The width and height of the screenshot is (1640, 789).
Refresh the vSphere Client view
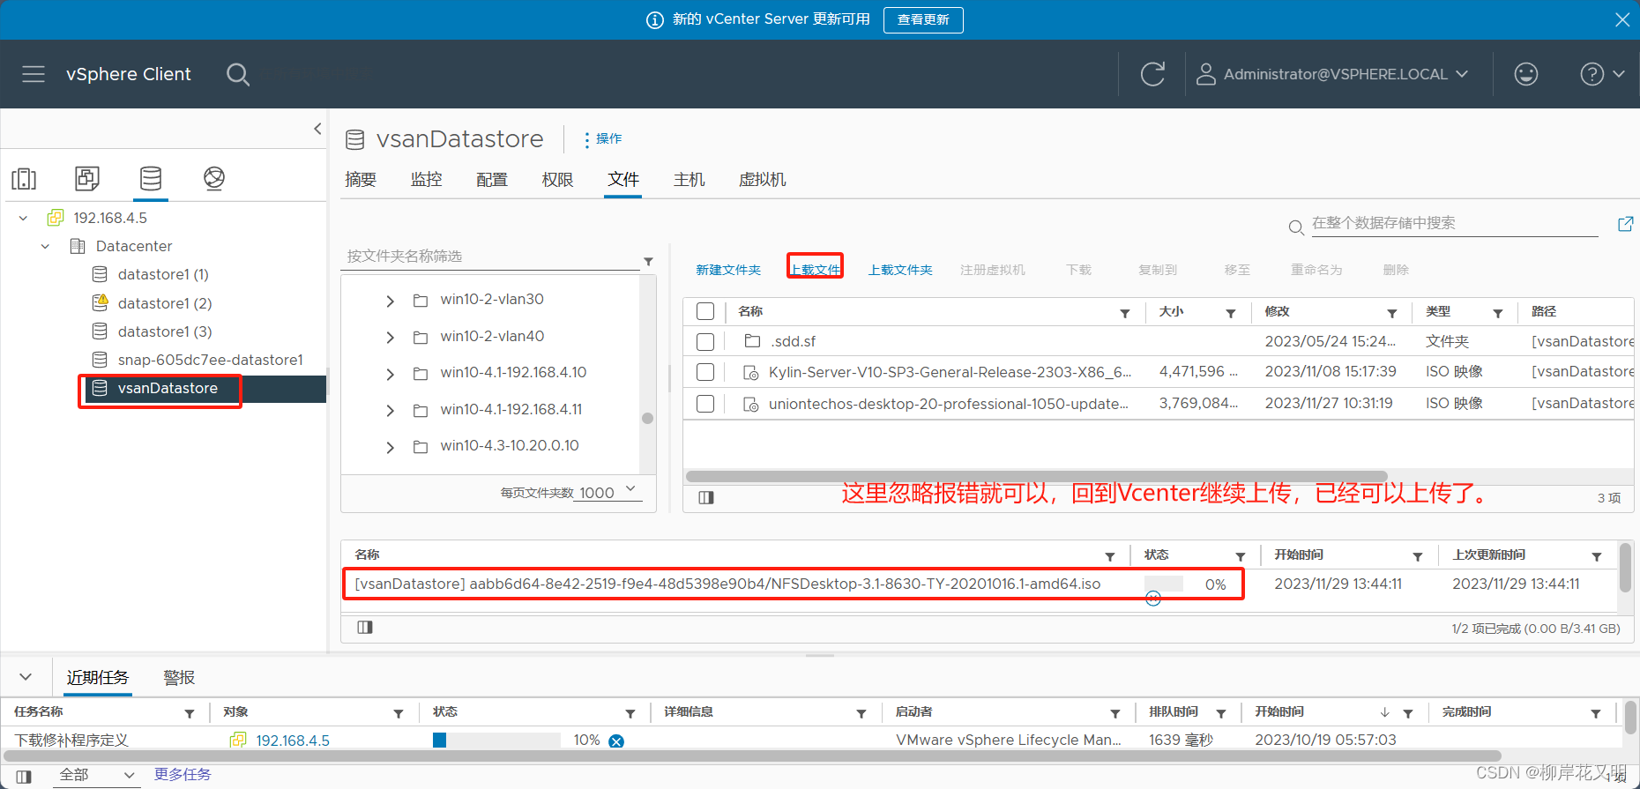click(1152, 74)
